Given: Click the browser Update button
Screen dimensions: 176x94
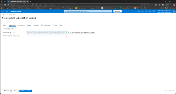Looking at the screenshot, I should pyautogui.click(x=168, y=5).
